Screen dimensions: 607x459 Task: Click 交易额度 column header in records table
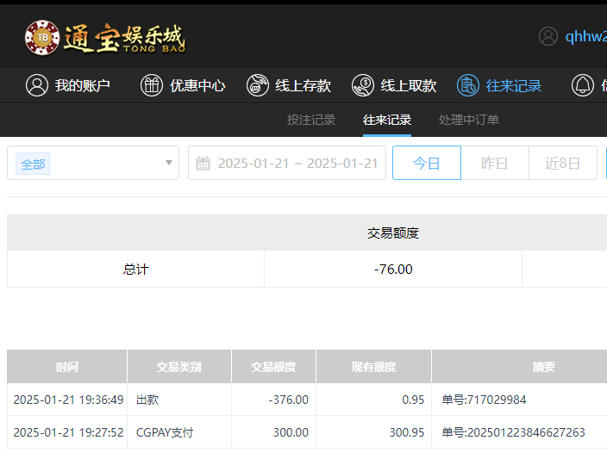point(273,367)
